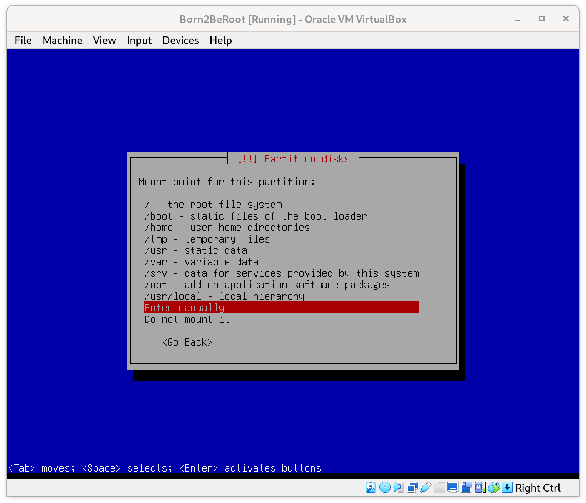Click the keyboard capture arrow icon

[507, 487]
